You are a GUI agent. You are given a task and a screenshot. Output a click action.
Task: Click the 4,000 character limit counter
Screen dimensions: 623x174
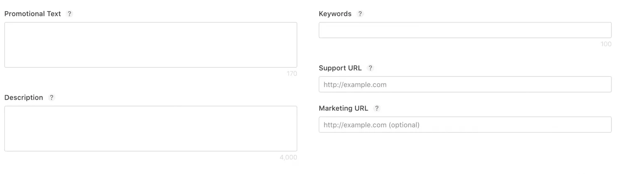288,158
